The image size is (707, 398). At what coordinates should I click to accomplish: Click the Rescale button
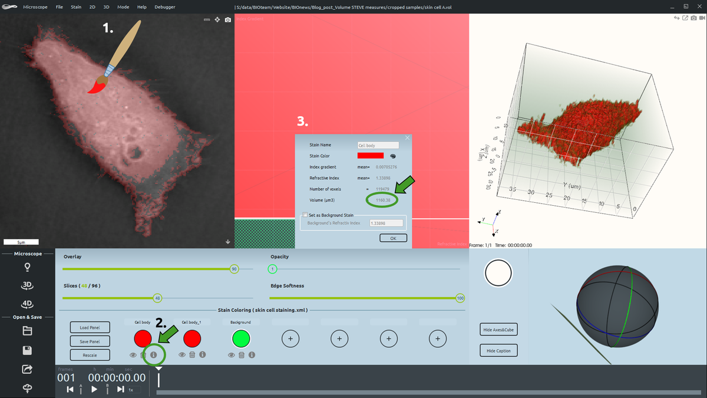(90, 355)
